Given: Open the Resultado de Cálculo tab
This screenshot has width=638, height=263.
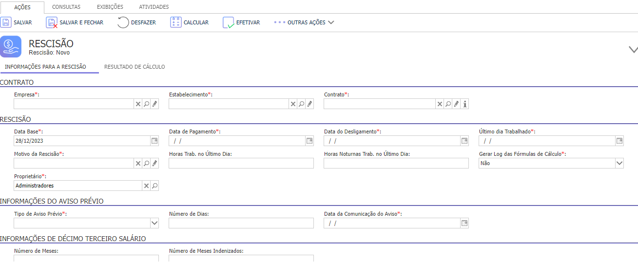Looking at the screenshot, I should pos(135,67).
